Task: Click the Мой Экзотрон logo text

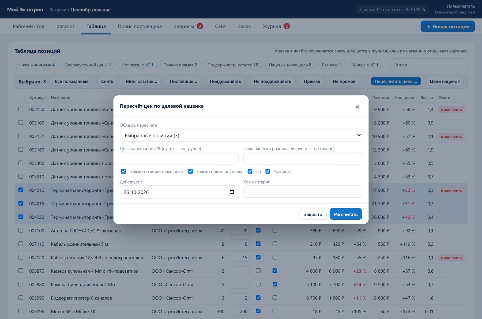Action: point(25,9)
